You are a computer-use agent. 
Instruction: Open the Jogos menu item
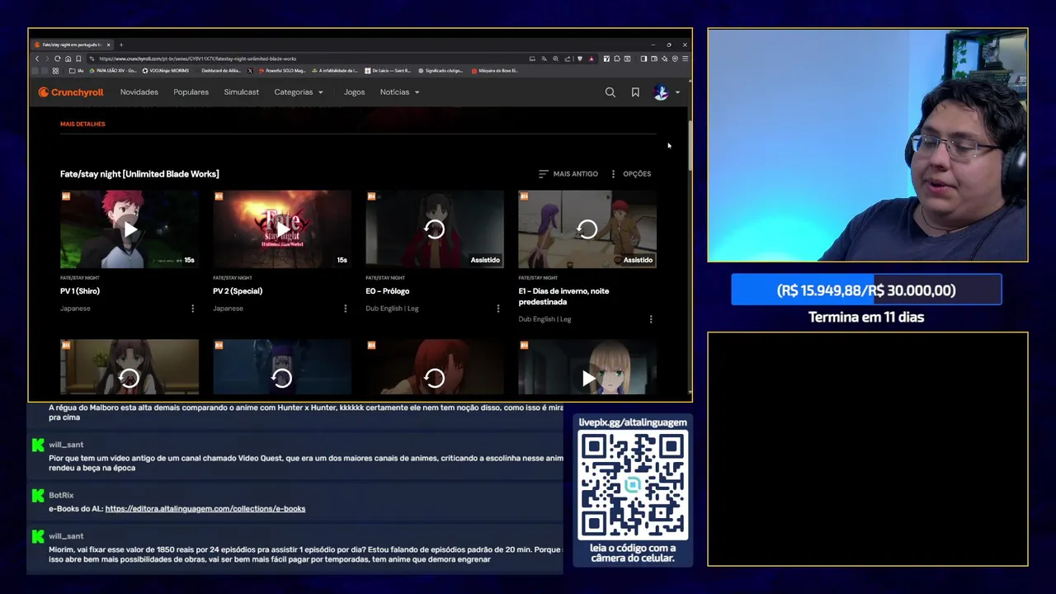[355, 92]
